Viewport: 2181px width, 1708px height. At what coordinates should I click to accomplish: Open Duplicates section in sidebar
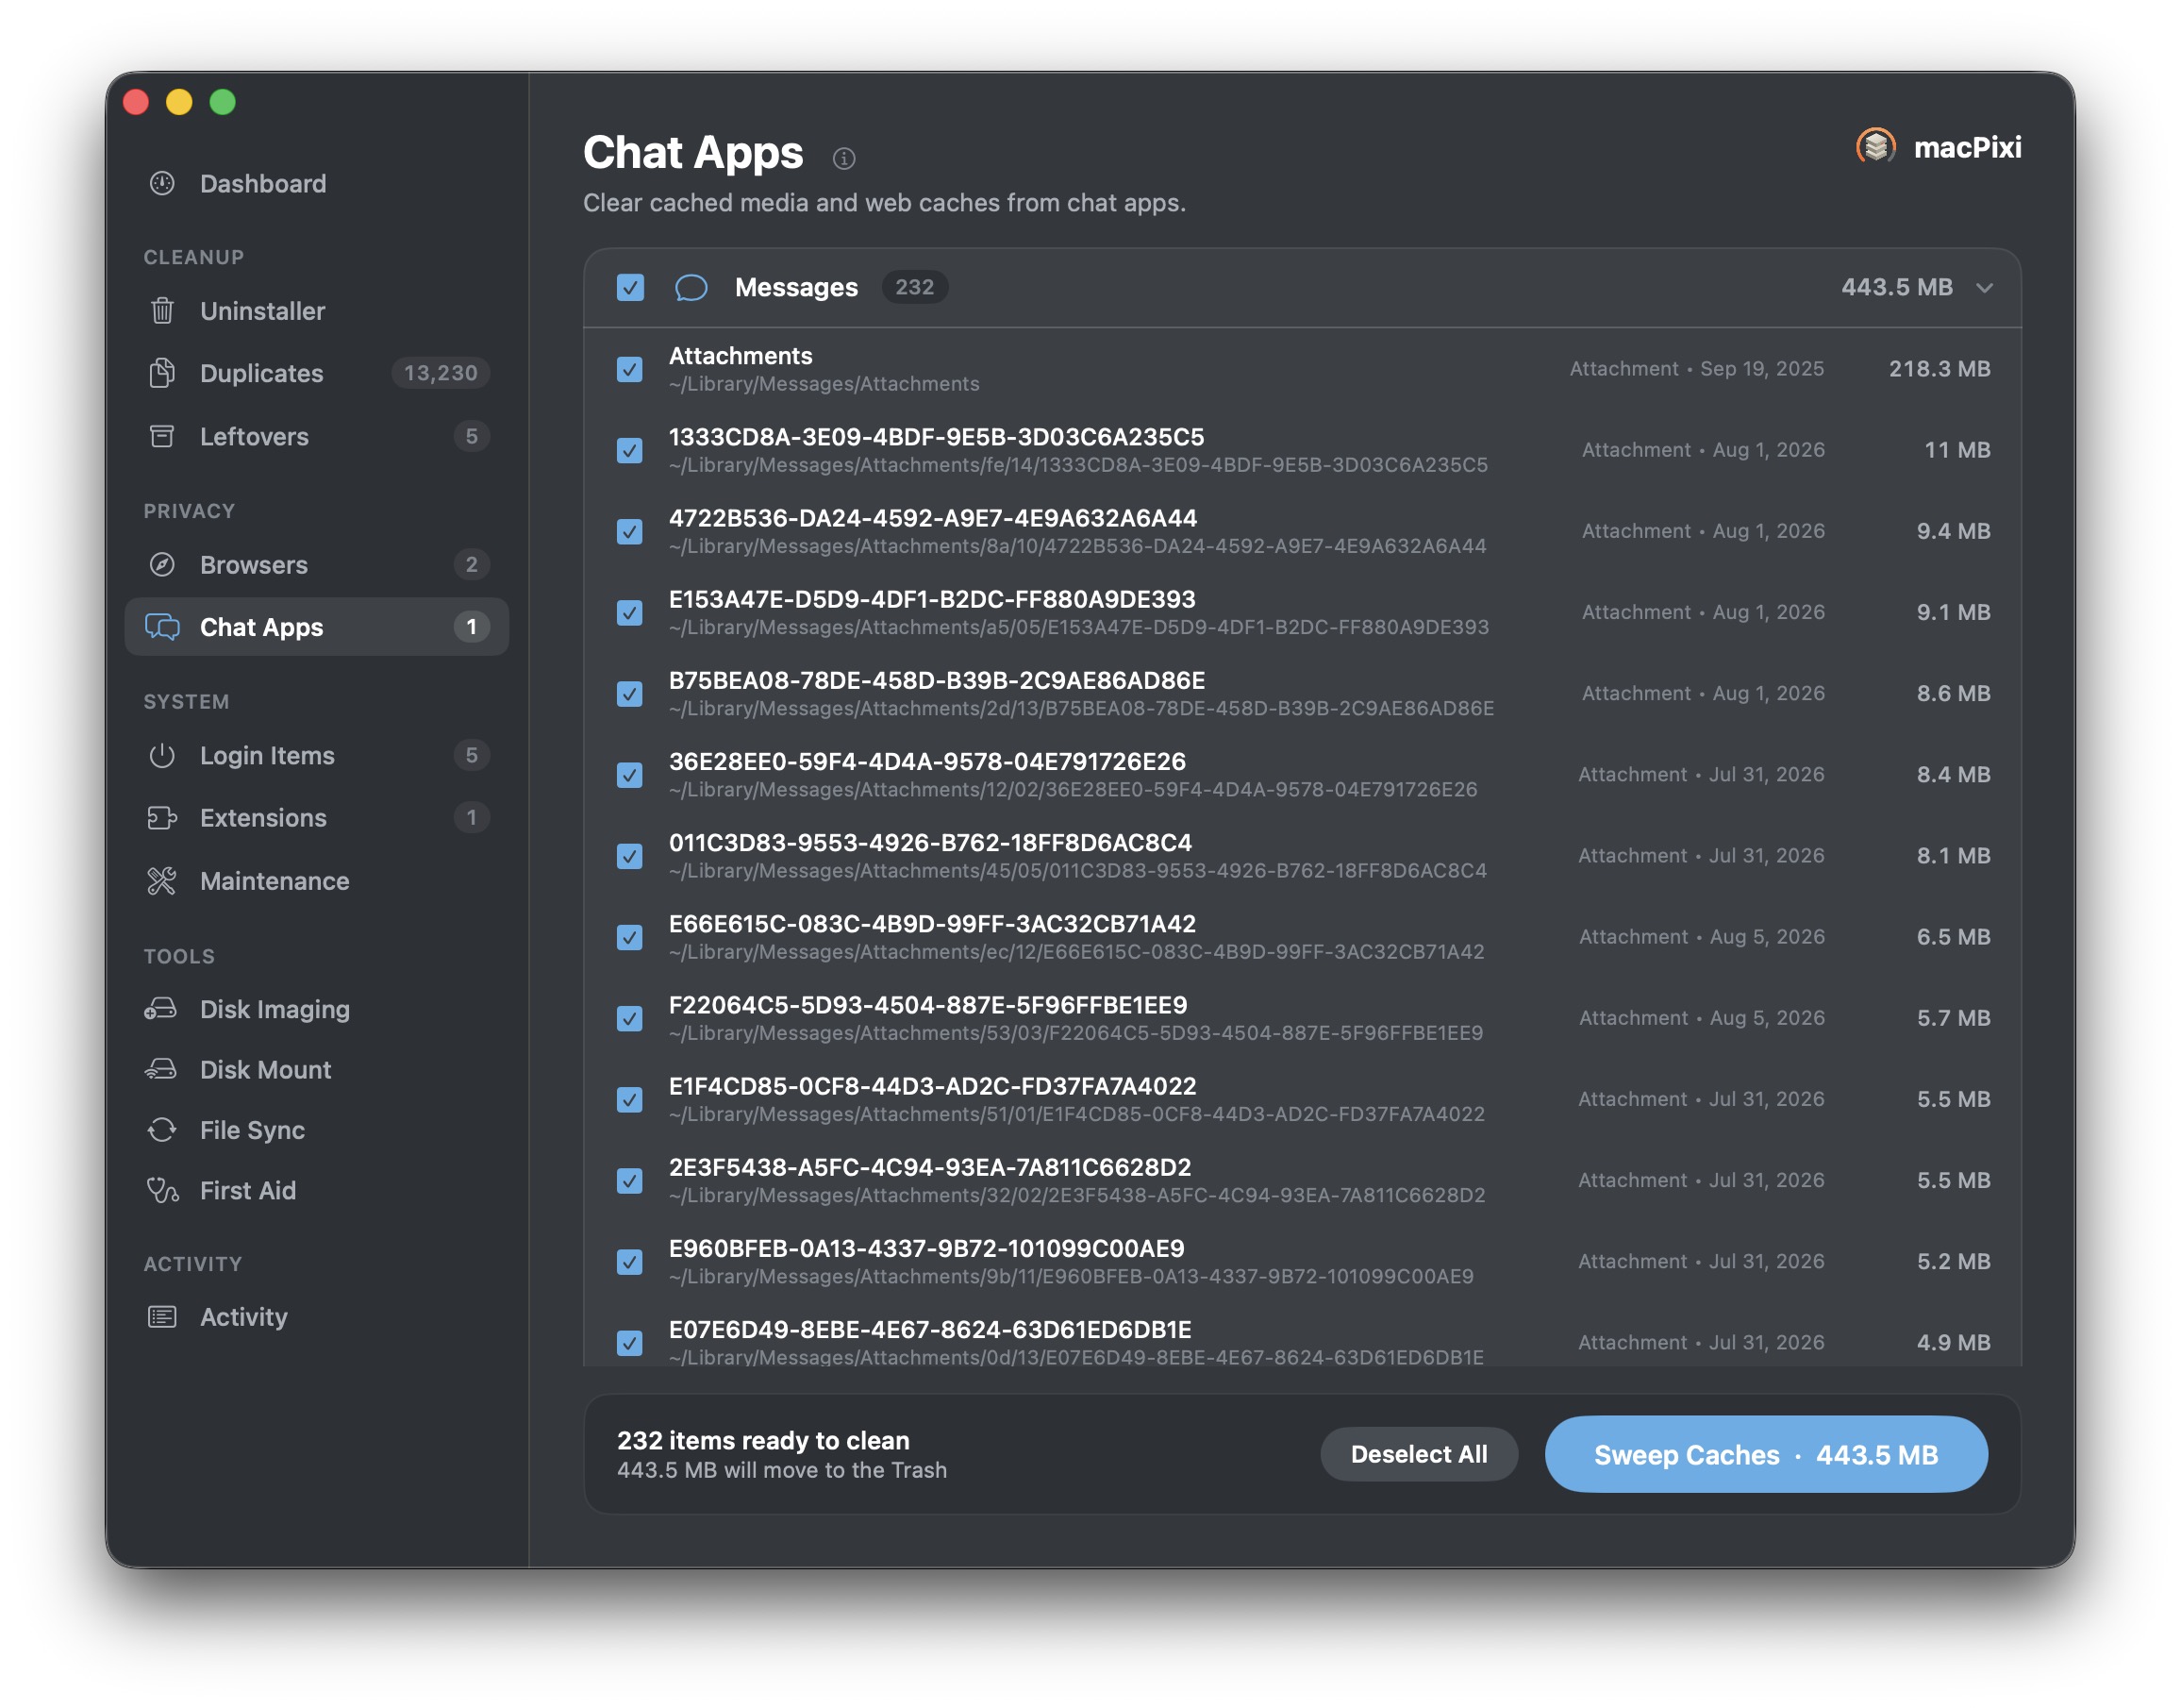click(x=317, y=373)
